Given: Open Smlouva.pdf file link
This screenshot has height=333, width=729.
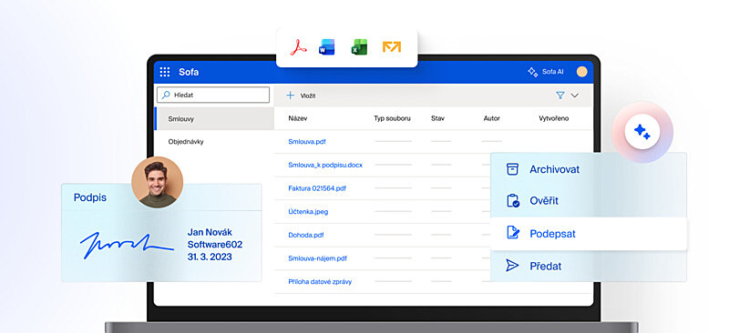Looking at the screenshot, I should tap(307, 142).
